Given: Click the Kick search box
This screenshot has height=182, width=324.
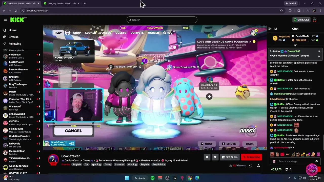Looking at the screenshot, I should (x=162, y=20).
